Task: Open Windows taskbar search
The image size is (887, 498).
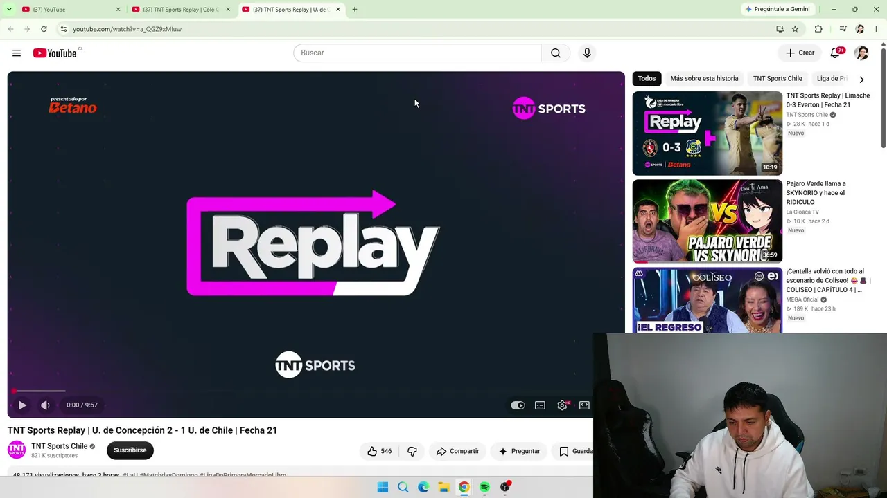Action: pos(403,488)
